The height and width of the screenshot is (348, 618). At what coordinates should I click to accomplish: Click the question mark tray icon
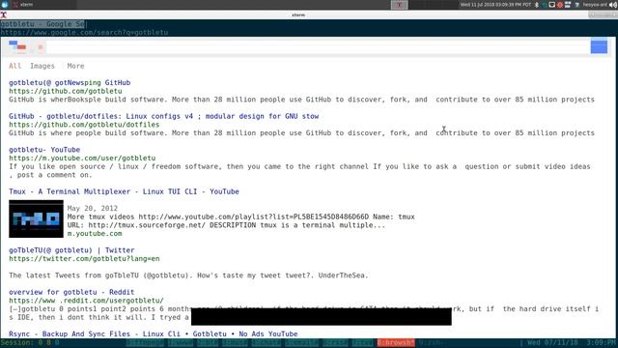coord(577,5)
